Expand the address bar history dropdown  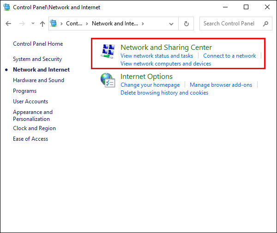tap(171, 24)
